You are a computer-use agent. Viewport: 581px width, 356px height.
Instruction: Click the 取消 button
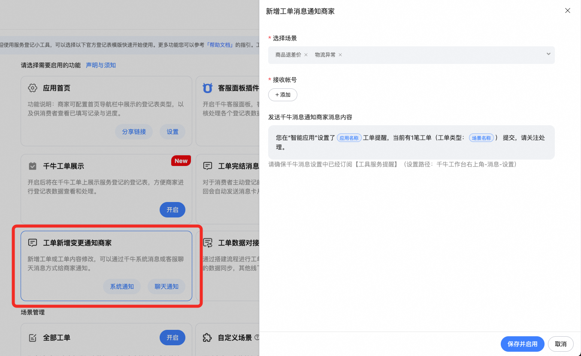click(x=560, y=344)
